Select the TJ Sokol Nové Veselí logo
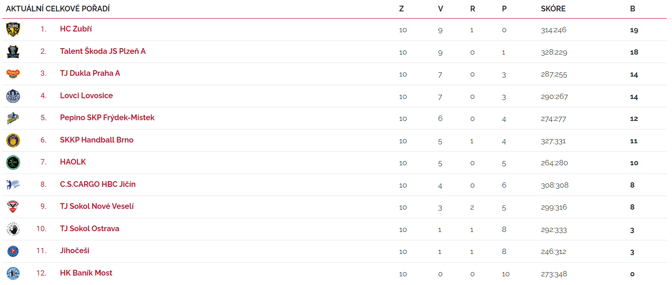This screenshot has height=285, width=672. (x=13, y=207)
